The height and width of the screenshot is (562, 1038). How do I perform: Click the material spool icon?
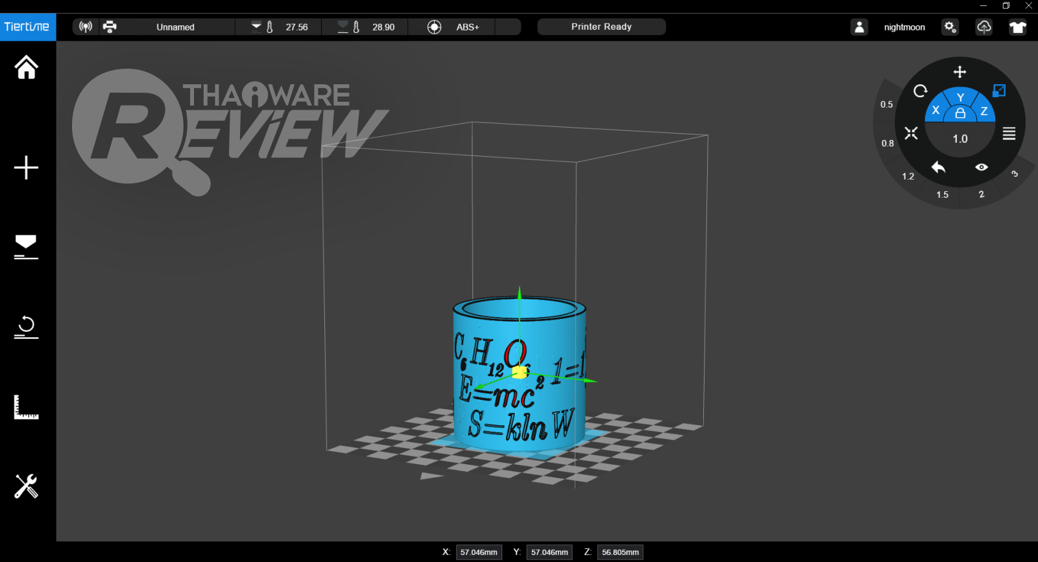[435, 27]
